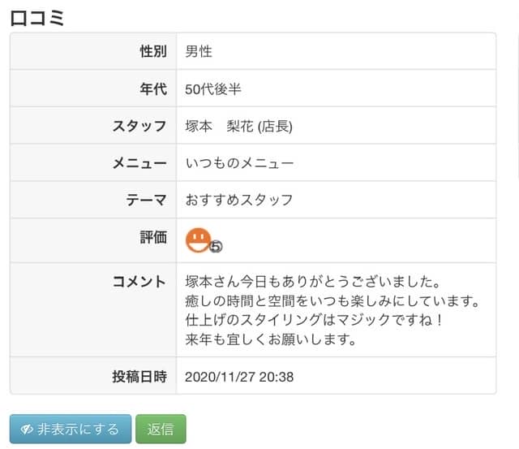The height and width of the screenshot is (449, 519).
Task: Click the crossed-eye icon on hide button
Action: 27,430
